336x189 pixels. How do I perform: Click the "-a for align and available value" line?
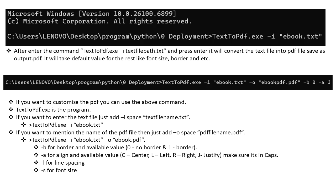pos(160,155)
